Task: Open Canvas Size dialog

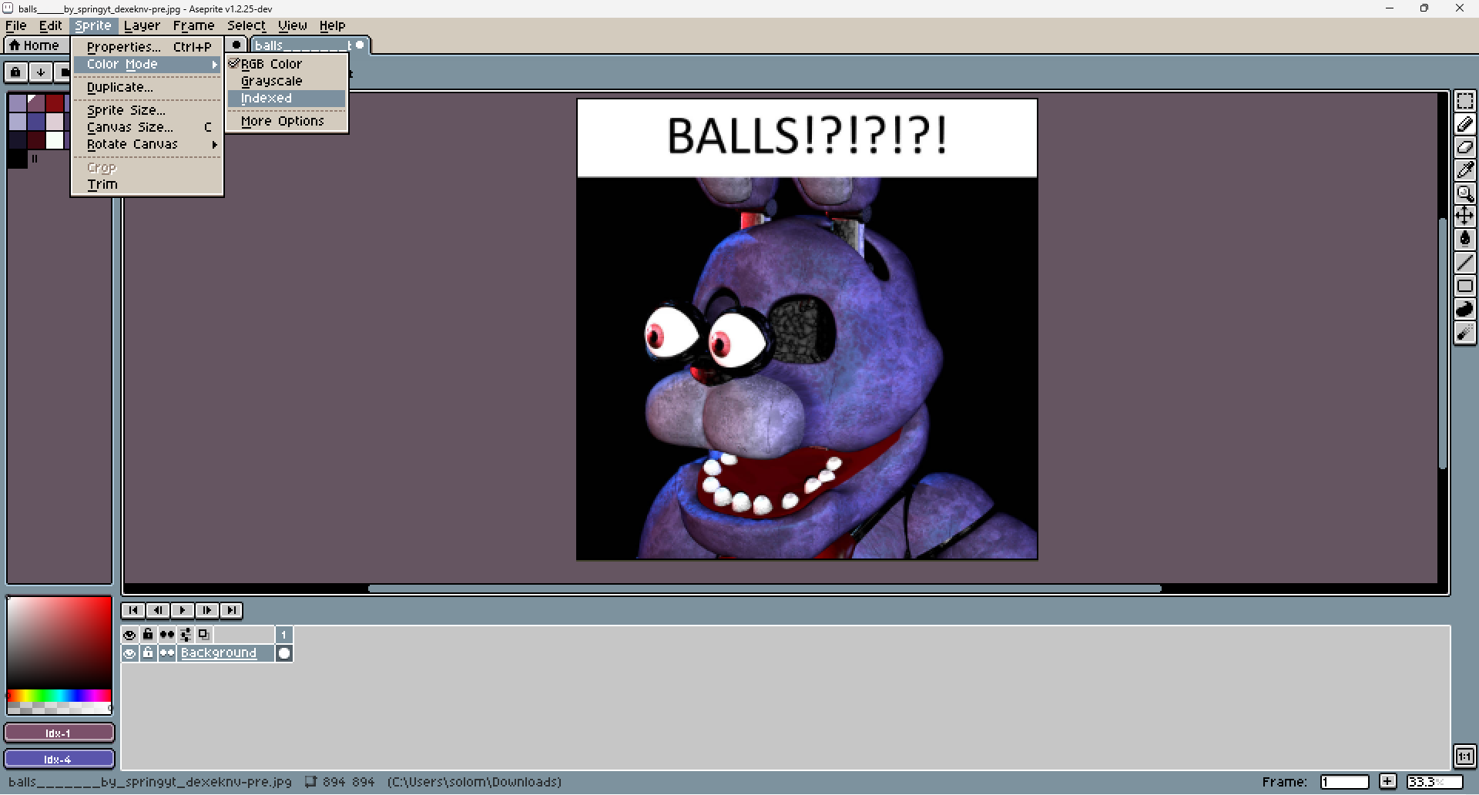Action: coord(147,127)
